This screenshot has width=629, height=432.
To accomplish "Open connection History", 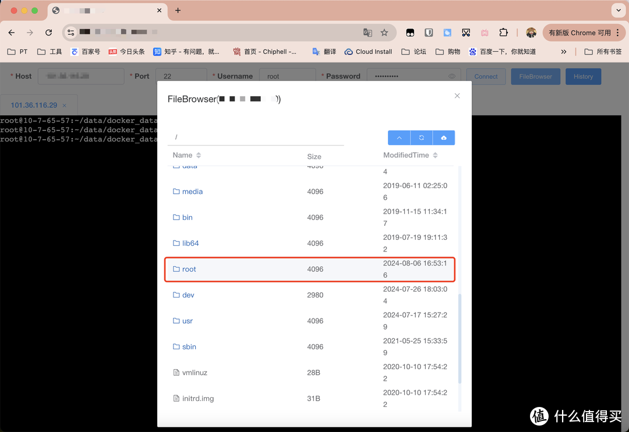I will (x=583, y=76).
